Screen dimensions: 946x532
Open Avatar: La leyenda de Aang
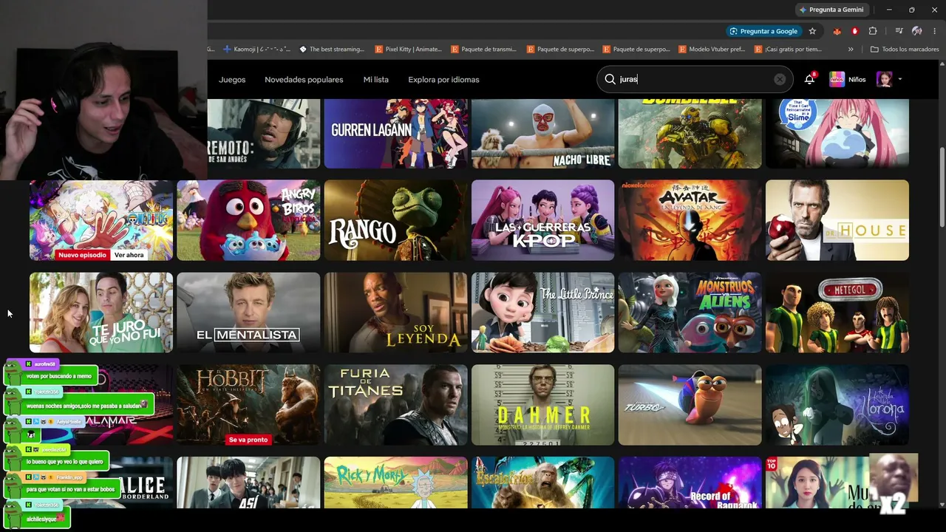690,220
